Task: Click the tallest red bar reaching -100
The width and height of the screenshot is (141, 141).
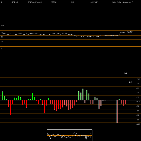Action: click(117, 111)
